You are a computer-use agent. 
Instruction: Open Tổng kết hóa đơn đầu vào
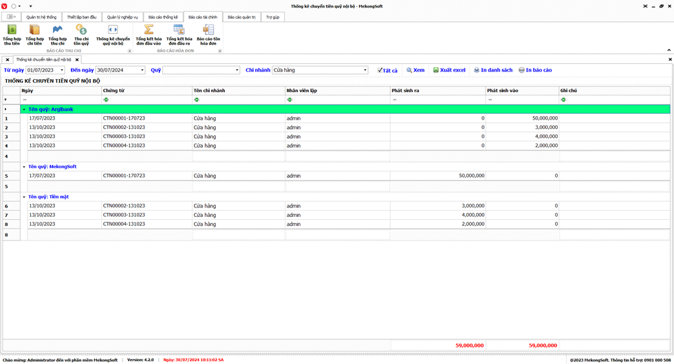tap(148, 34)
